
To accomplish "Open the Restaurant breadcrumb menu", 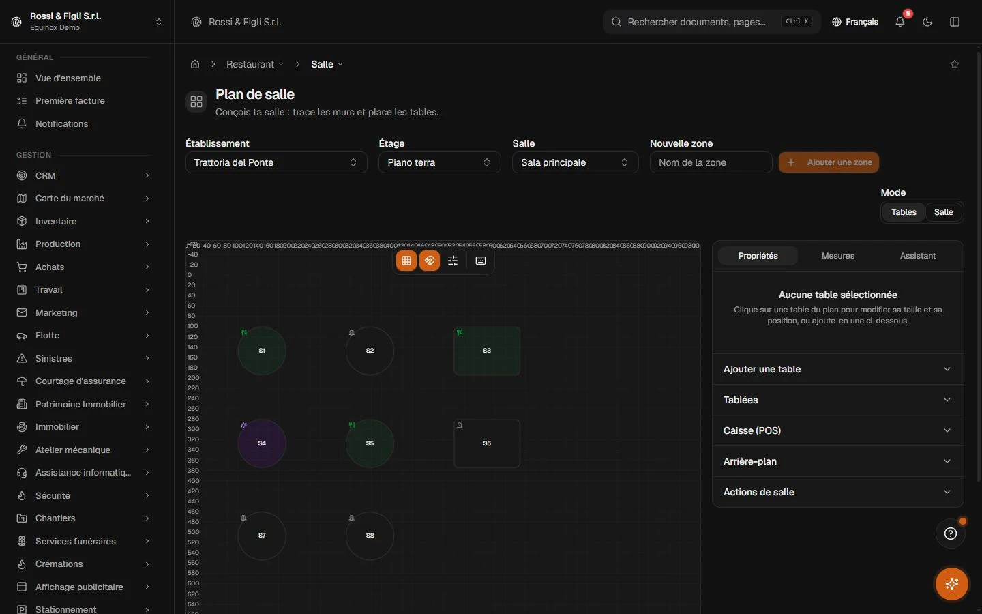I will (x=255, y=64).
